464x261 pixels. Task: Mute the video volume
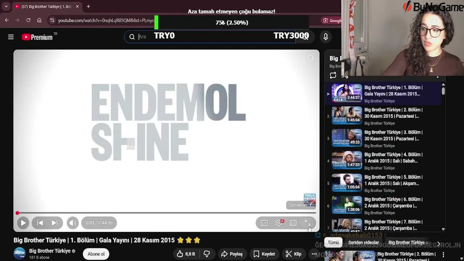coord(72,223)
